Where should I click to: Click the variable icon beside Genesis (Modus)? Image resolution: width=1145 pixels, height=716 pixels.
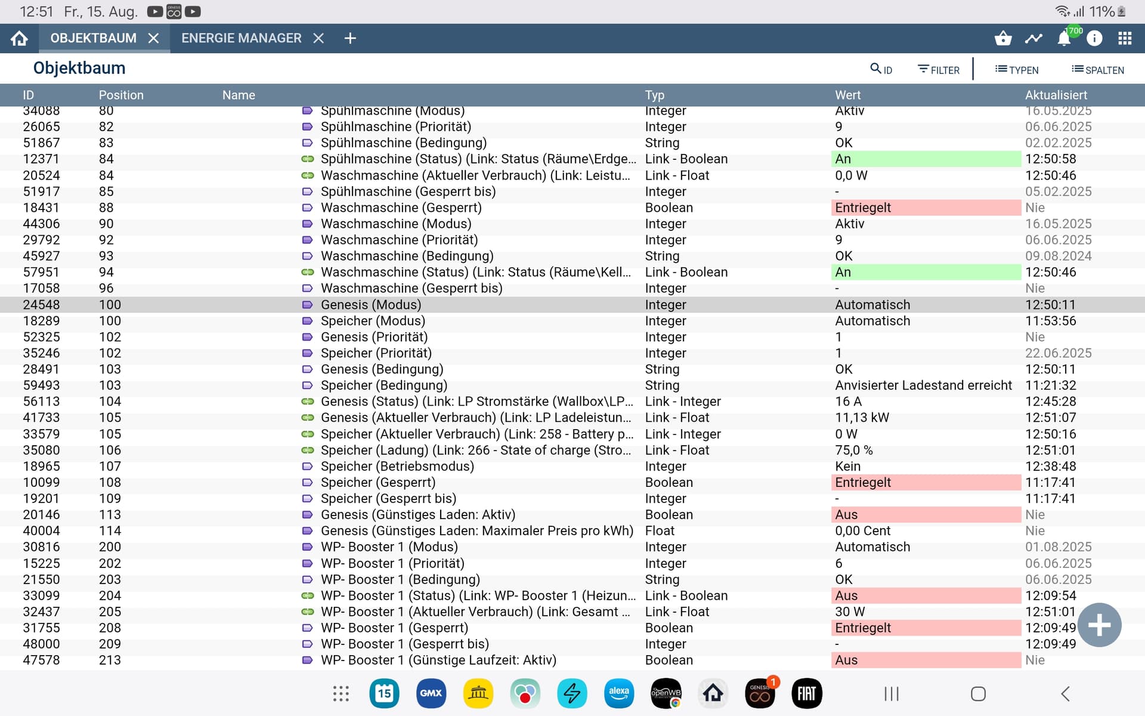[x=307, y=305]
